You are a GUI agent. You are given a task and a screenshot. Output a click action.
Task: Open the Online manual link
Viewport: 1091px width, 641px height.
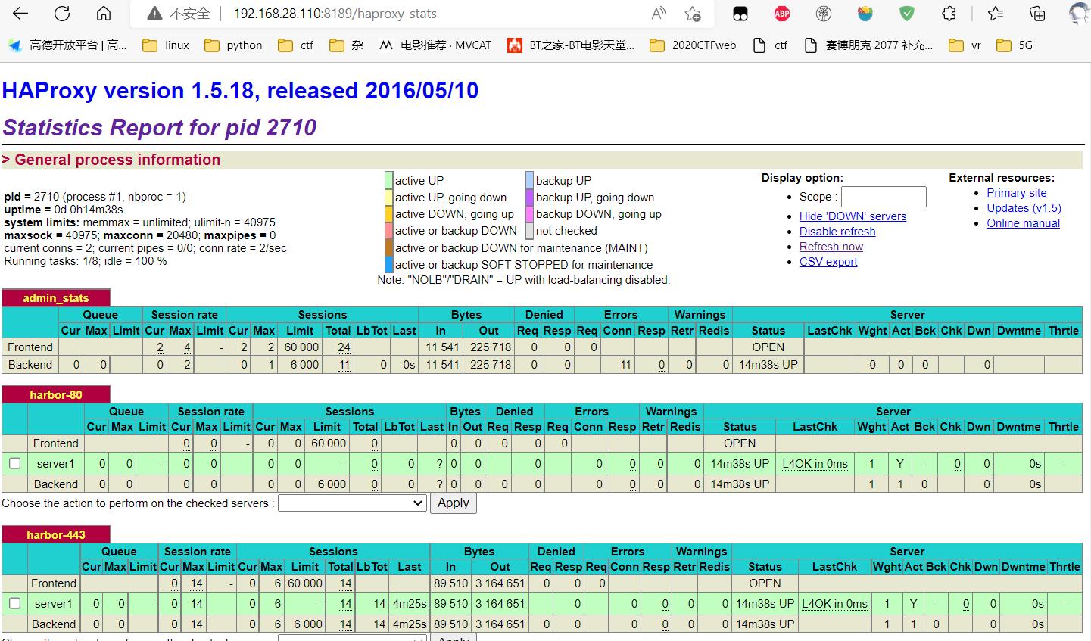[x=1023, y=223]
